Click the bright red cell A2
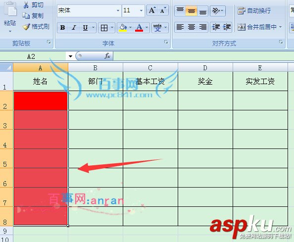Screen dimensions: 294x242 pos(41,100)
